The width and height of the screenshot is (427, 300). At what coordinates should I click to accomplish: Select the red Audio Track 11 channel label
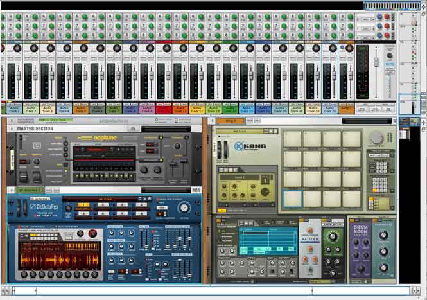click(x=164, y=109)
